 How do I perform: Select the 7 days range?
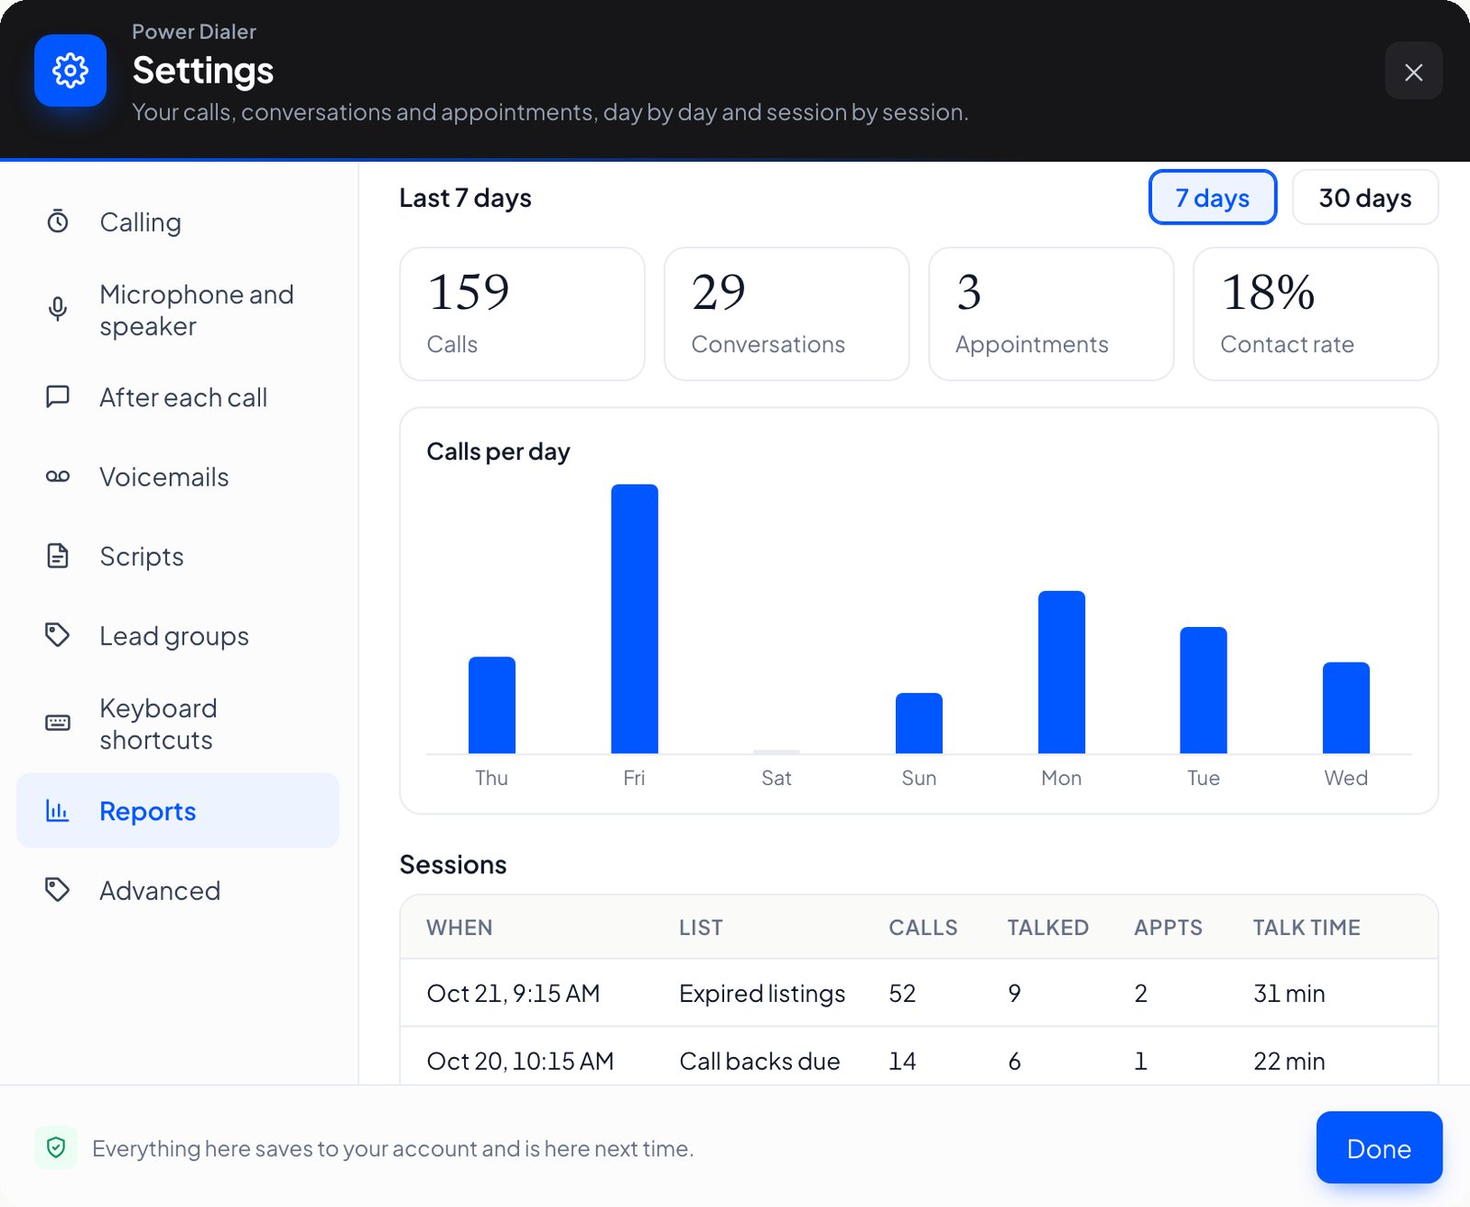click(1213, 198)
